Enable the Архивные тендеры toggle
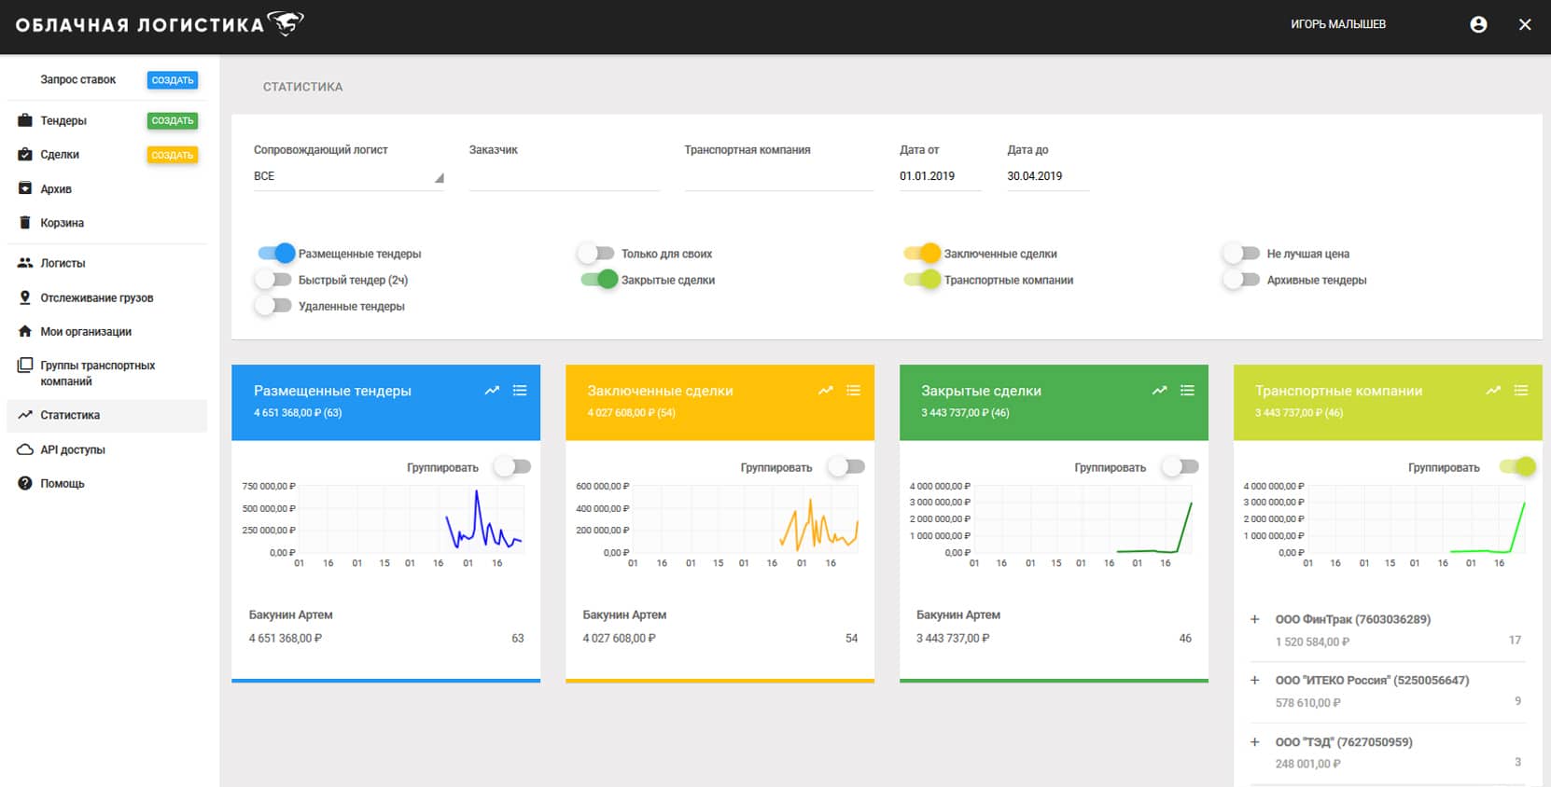1551x787 pixels. point(1241,279)
